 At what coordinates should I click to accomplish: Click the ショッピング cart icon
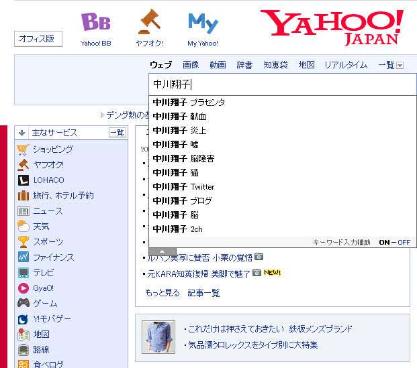point(23,149)
